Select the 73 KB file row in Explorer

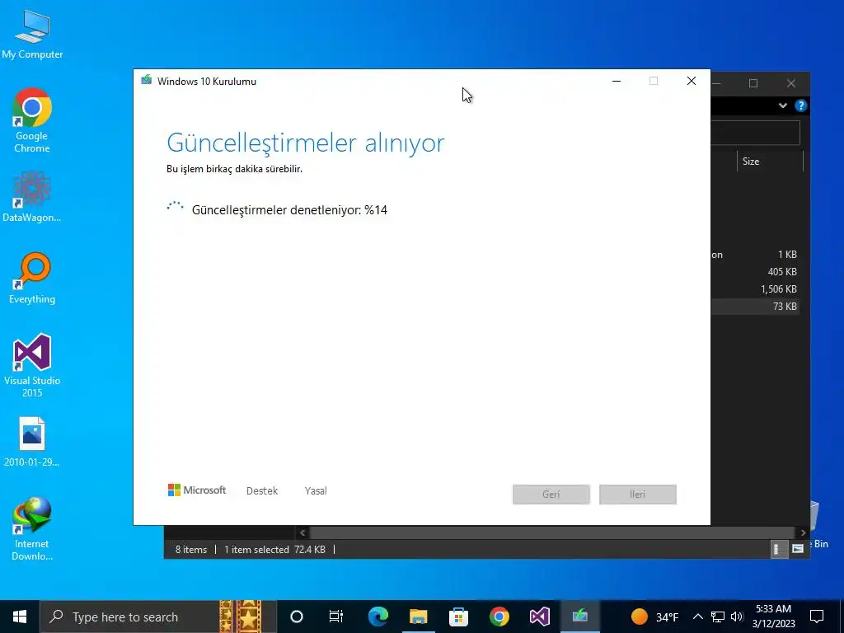(755, 307)
